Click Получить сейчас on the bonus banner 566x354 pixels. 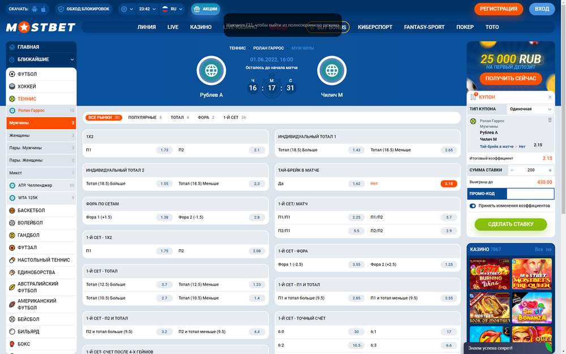pyautogui.click(x=511, y=78)
